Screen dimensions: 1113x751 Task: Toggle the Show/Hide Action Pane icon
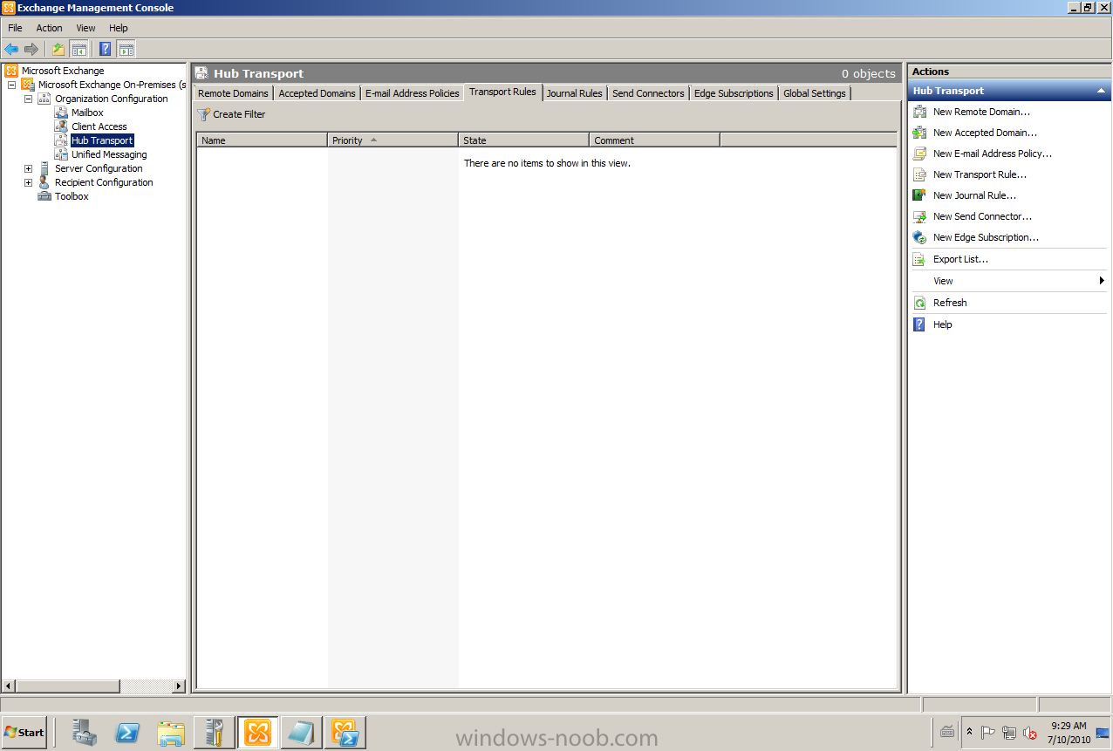(126, 49)
